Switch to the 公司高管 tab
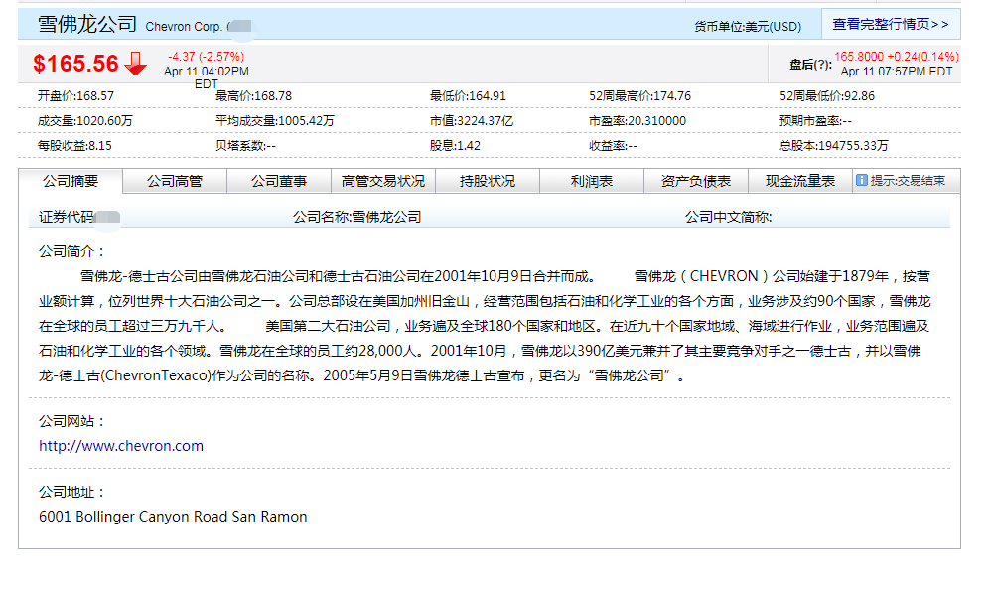 [175, 182]
